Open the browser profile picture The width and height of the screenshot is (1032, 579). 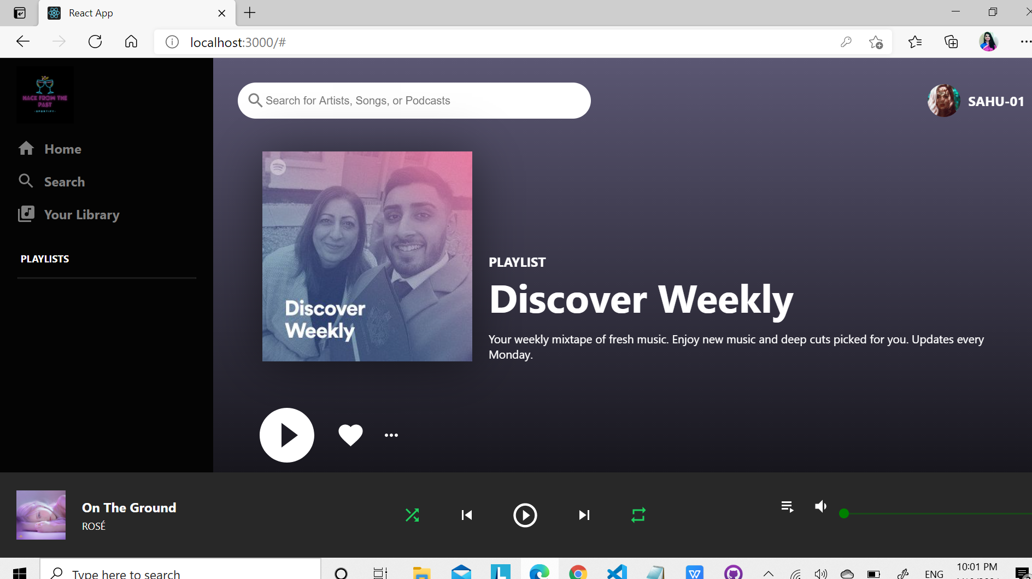(988, 42)
